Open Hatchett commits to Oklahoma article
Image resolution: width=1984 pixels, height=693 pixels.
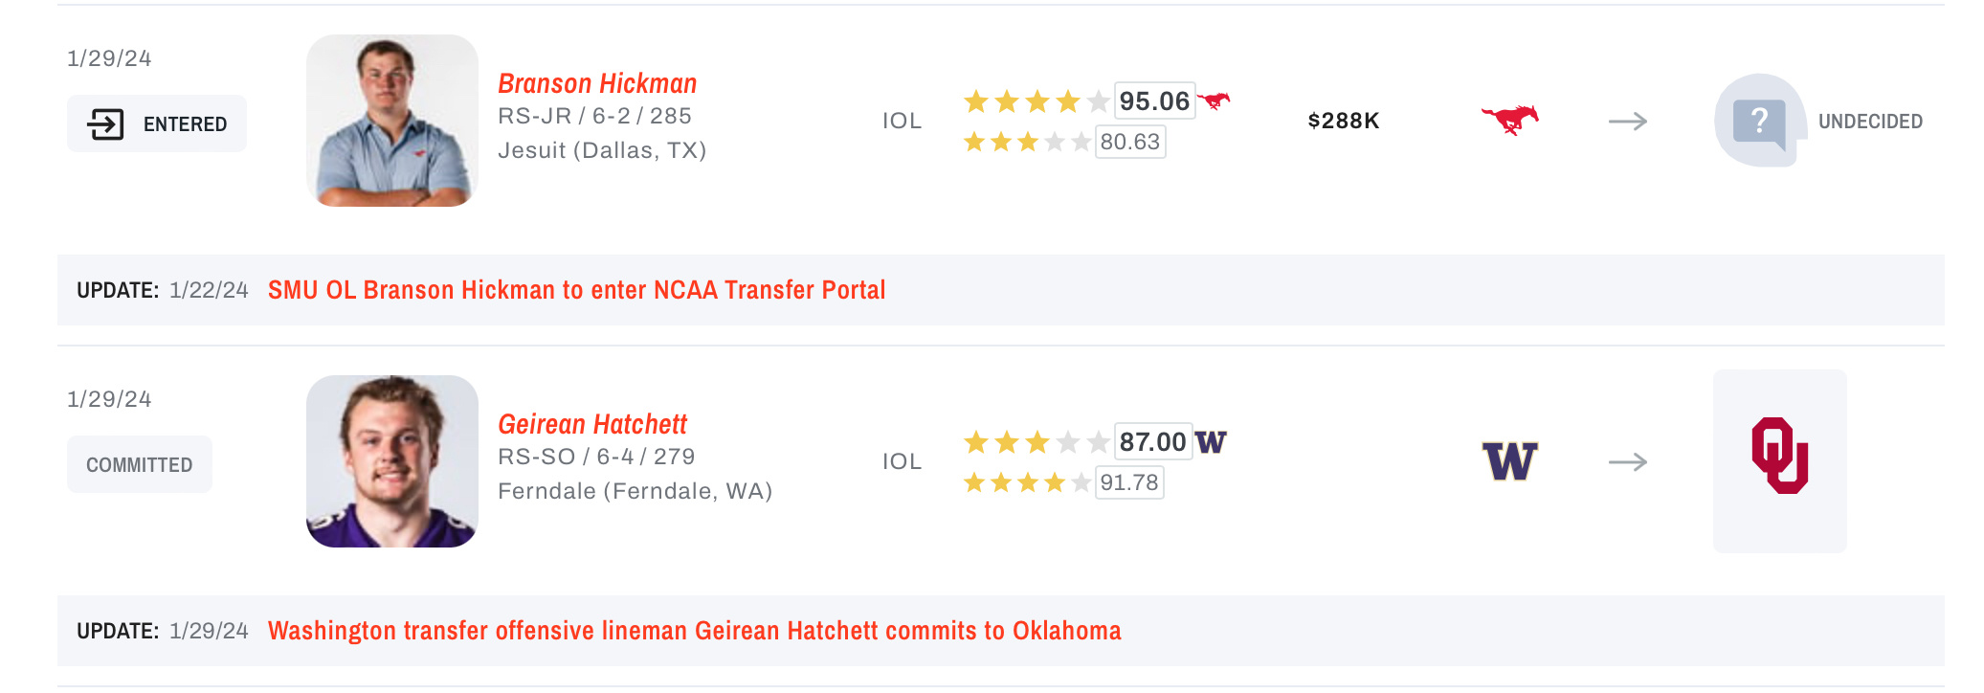pyautogui.click(x=694, y=631)
